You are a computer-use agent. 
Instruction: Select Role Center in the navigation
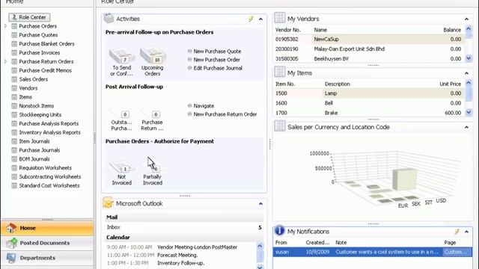point(29,17)
